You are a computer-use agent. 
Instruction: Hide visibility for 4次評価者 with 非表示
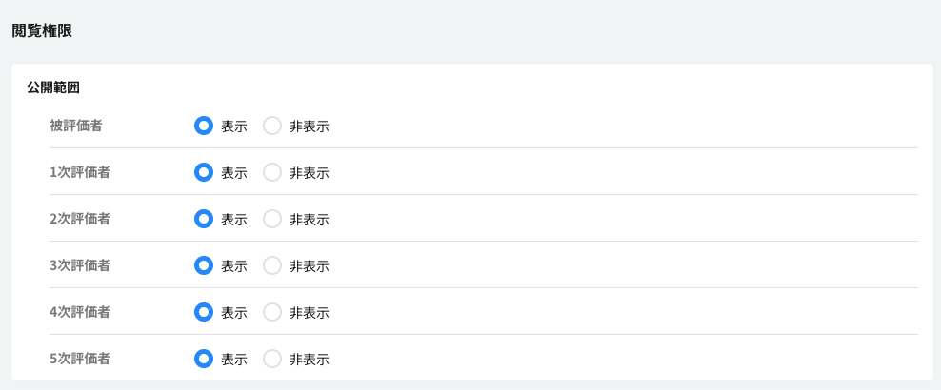pos(272,312)
